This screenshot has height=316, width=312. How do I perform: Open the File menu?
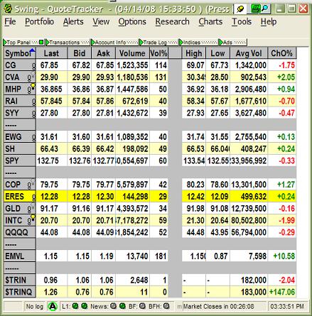[10, 22]
